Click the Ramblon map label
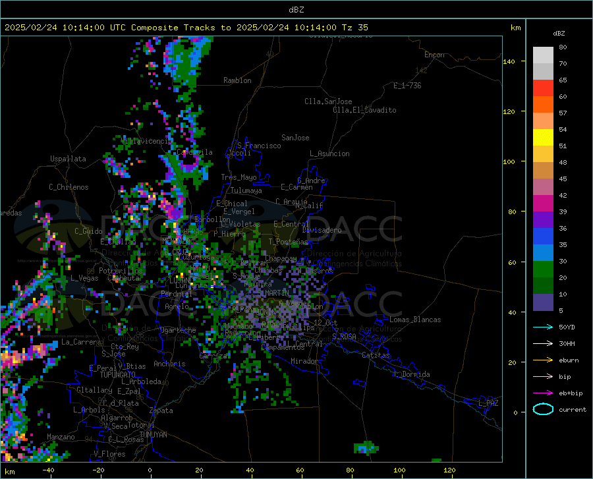Viewport: 593px width, 479px height. (x=237, y=80)
